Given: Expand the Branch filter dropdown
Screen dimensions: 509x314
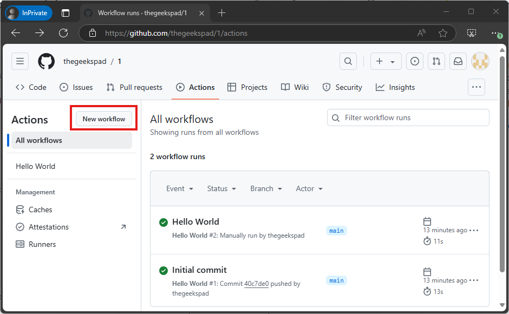Looking at the screenshot, I should (x=266, y=188).
